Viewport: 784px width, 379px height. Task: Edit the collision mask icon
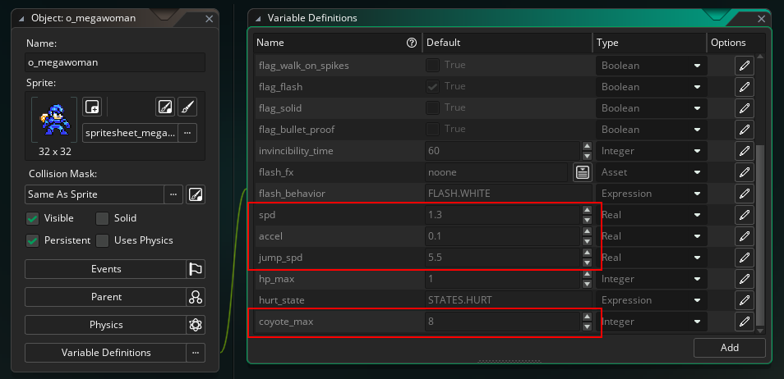(196, 194)
